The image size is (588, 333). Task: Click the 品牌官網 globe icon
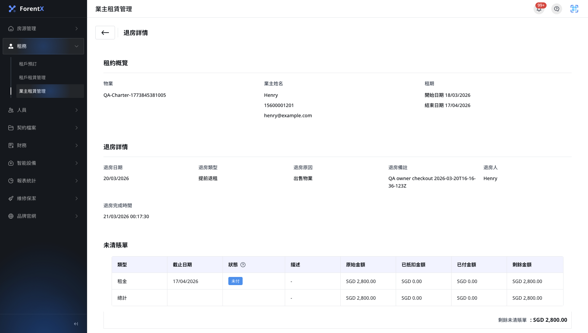point(11,216)
